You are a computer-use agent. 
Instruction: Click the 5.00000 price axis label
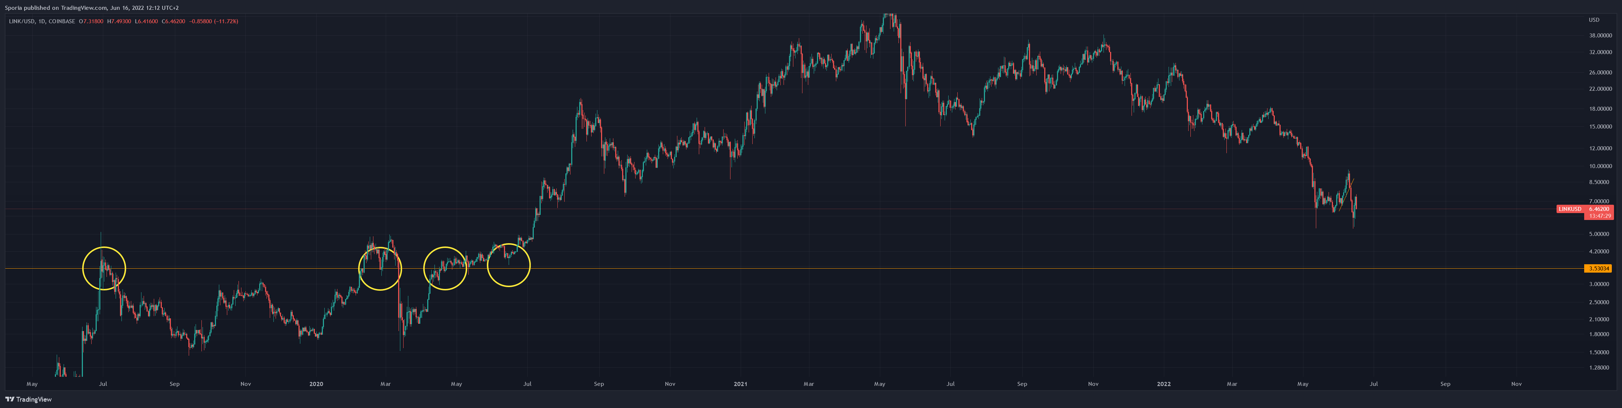1600,234
